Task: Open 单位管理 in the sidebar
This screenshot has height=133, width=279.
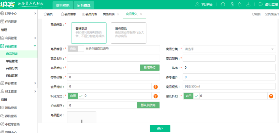Action: (12, 61)
